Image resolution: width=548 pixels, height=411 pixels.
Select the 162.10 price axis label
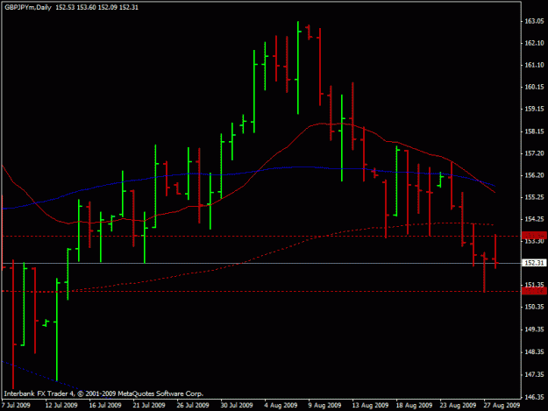tap(534, 43)
